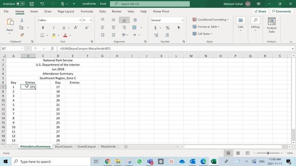
Task: Toggle Center horizontal alignment
Action: [113, 28]
